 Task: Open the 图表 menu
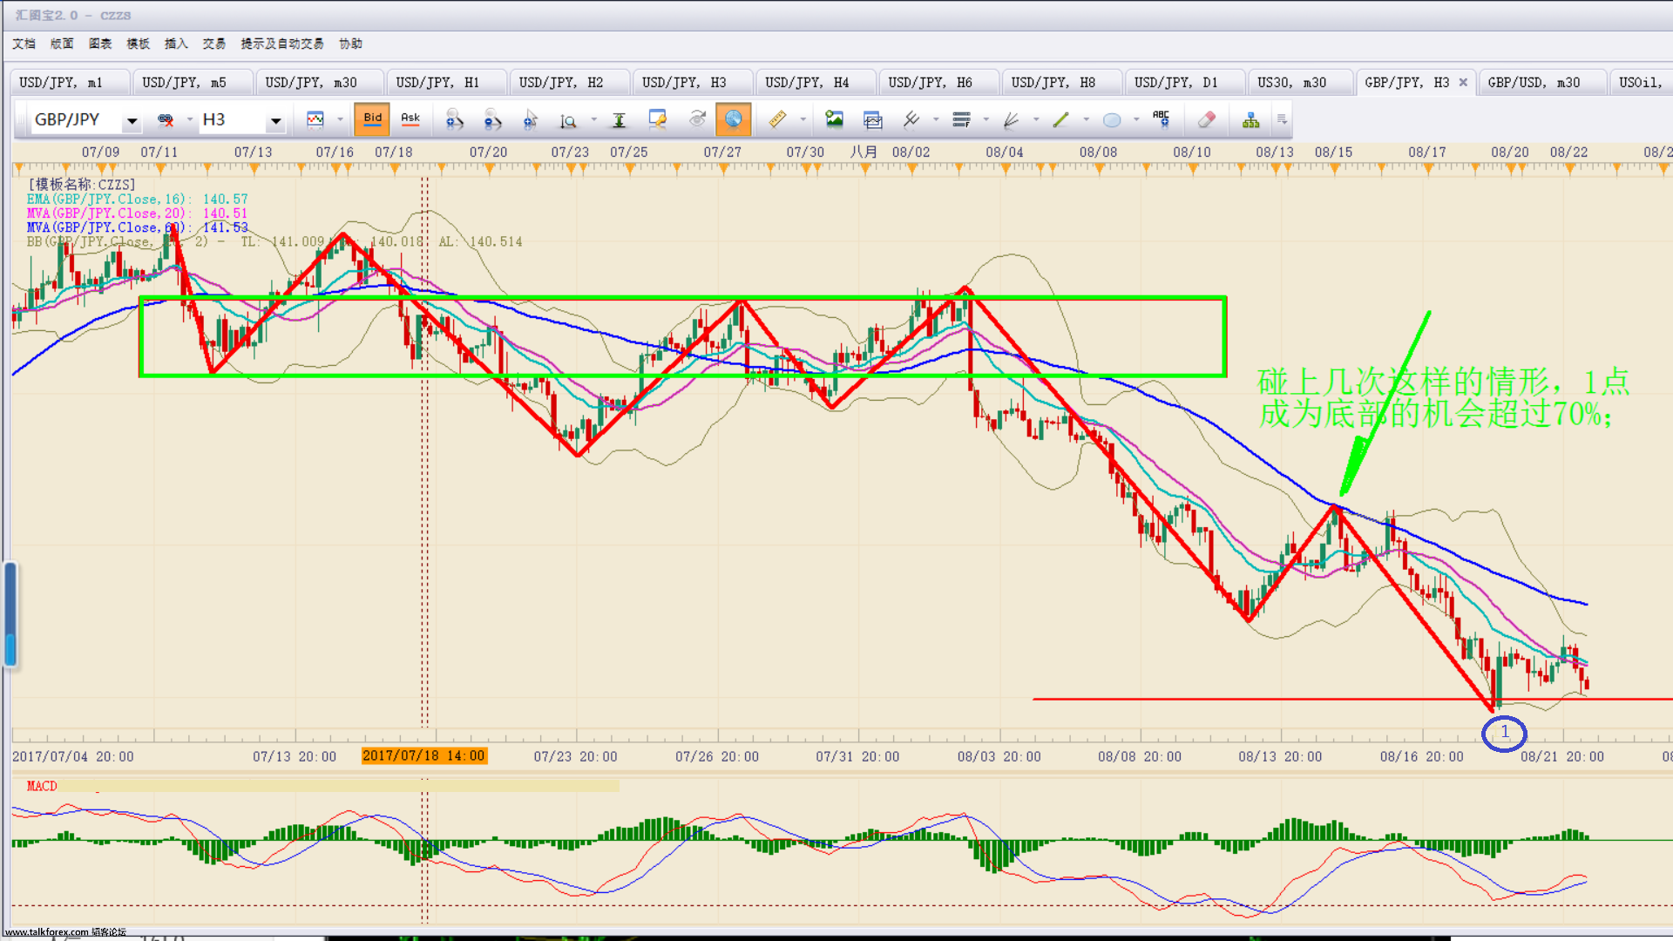click(100, 44)
